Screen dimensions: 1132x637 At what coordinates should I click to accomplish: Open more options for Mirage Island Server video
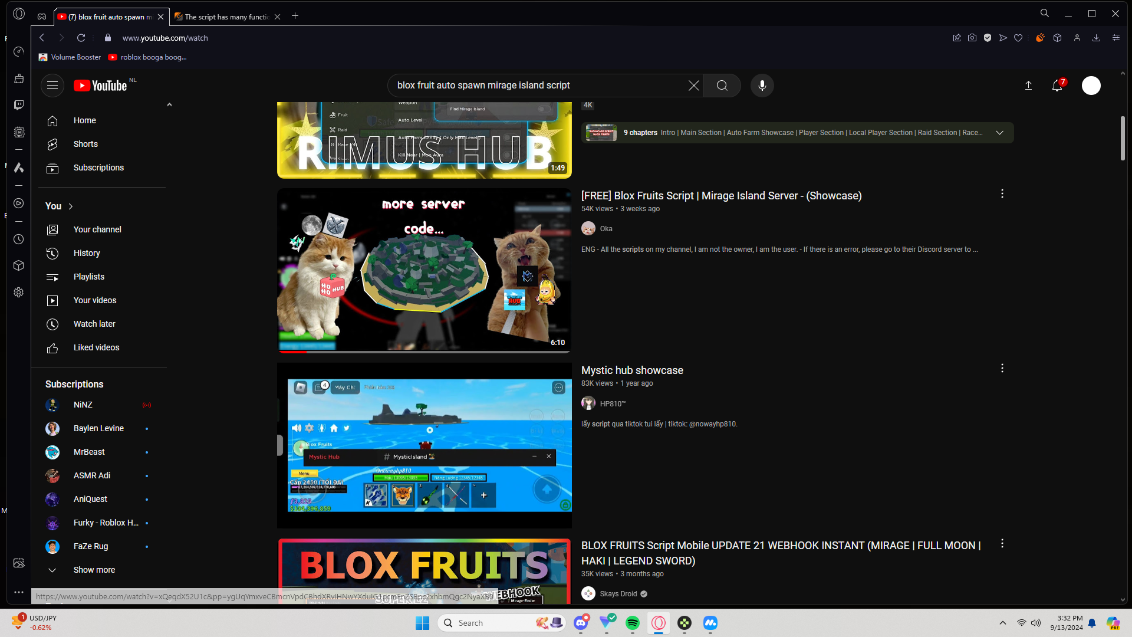click(1002, 194)
